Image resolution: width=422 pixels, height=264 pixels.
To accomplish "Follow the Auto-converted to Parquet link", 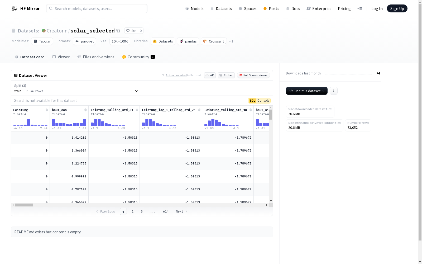I will click(x=176, y=76).
